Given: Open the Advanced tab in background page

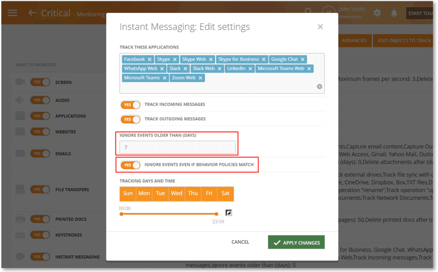Looking at the screenshot, I should (354, 41).
